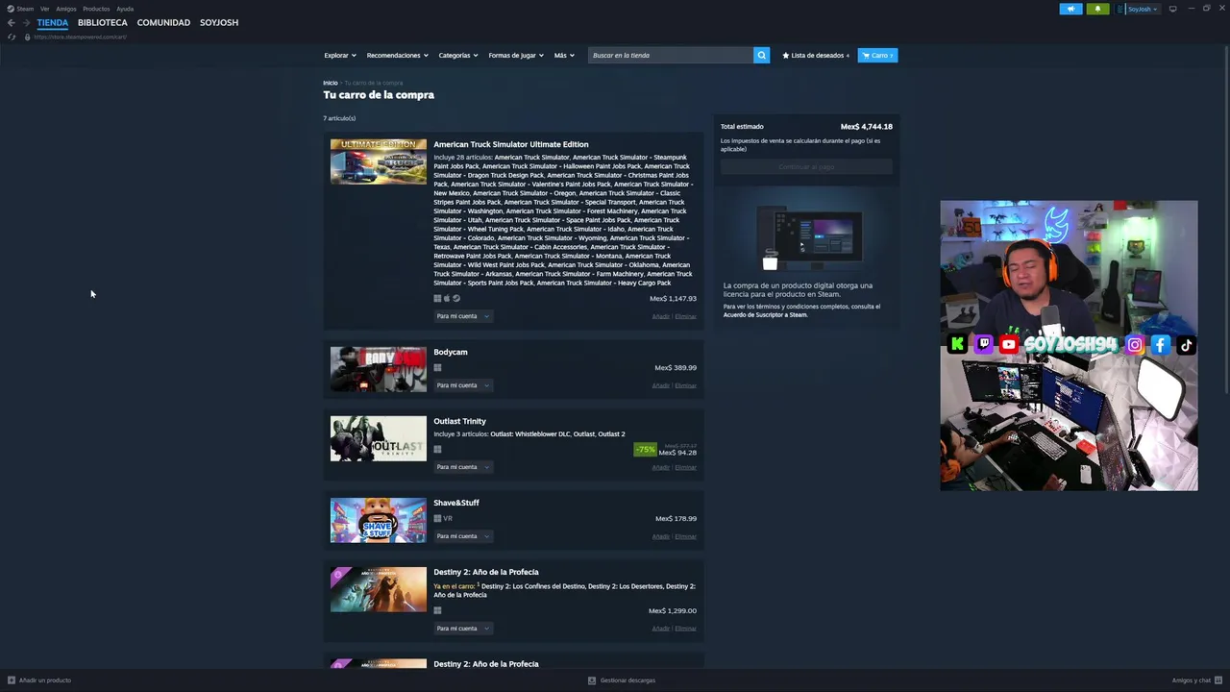Image resolution: width=1230 pixels, height=692 pixels.
Task: Open the Ayuda menu
Action: pos(125,9)
